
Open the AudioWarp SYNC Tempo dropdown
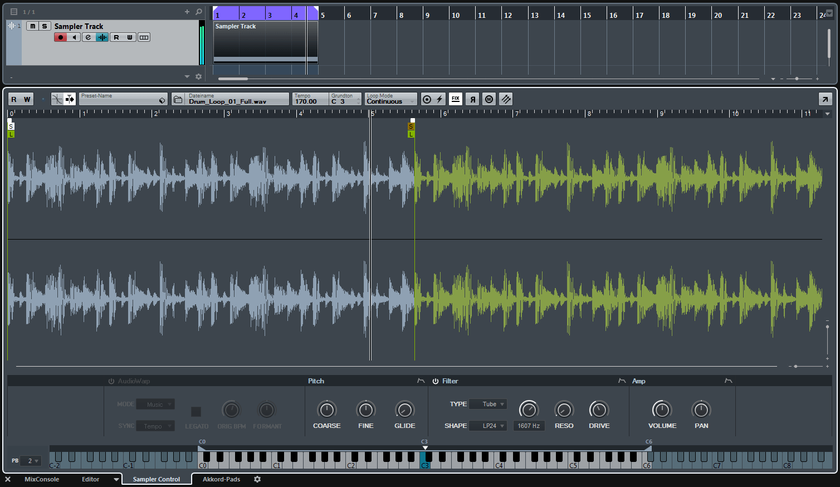click(x=155, y=426)
